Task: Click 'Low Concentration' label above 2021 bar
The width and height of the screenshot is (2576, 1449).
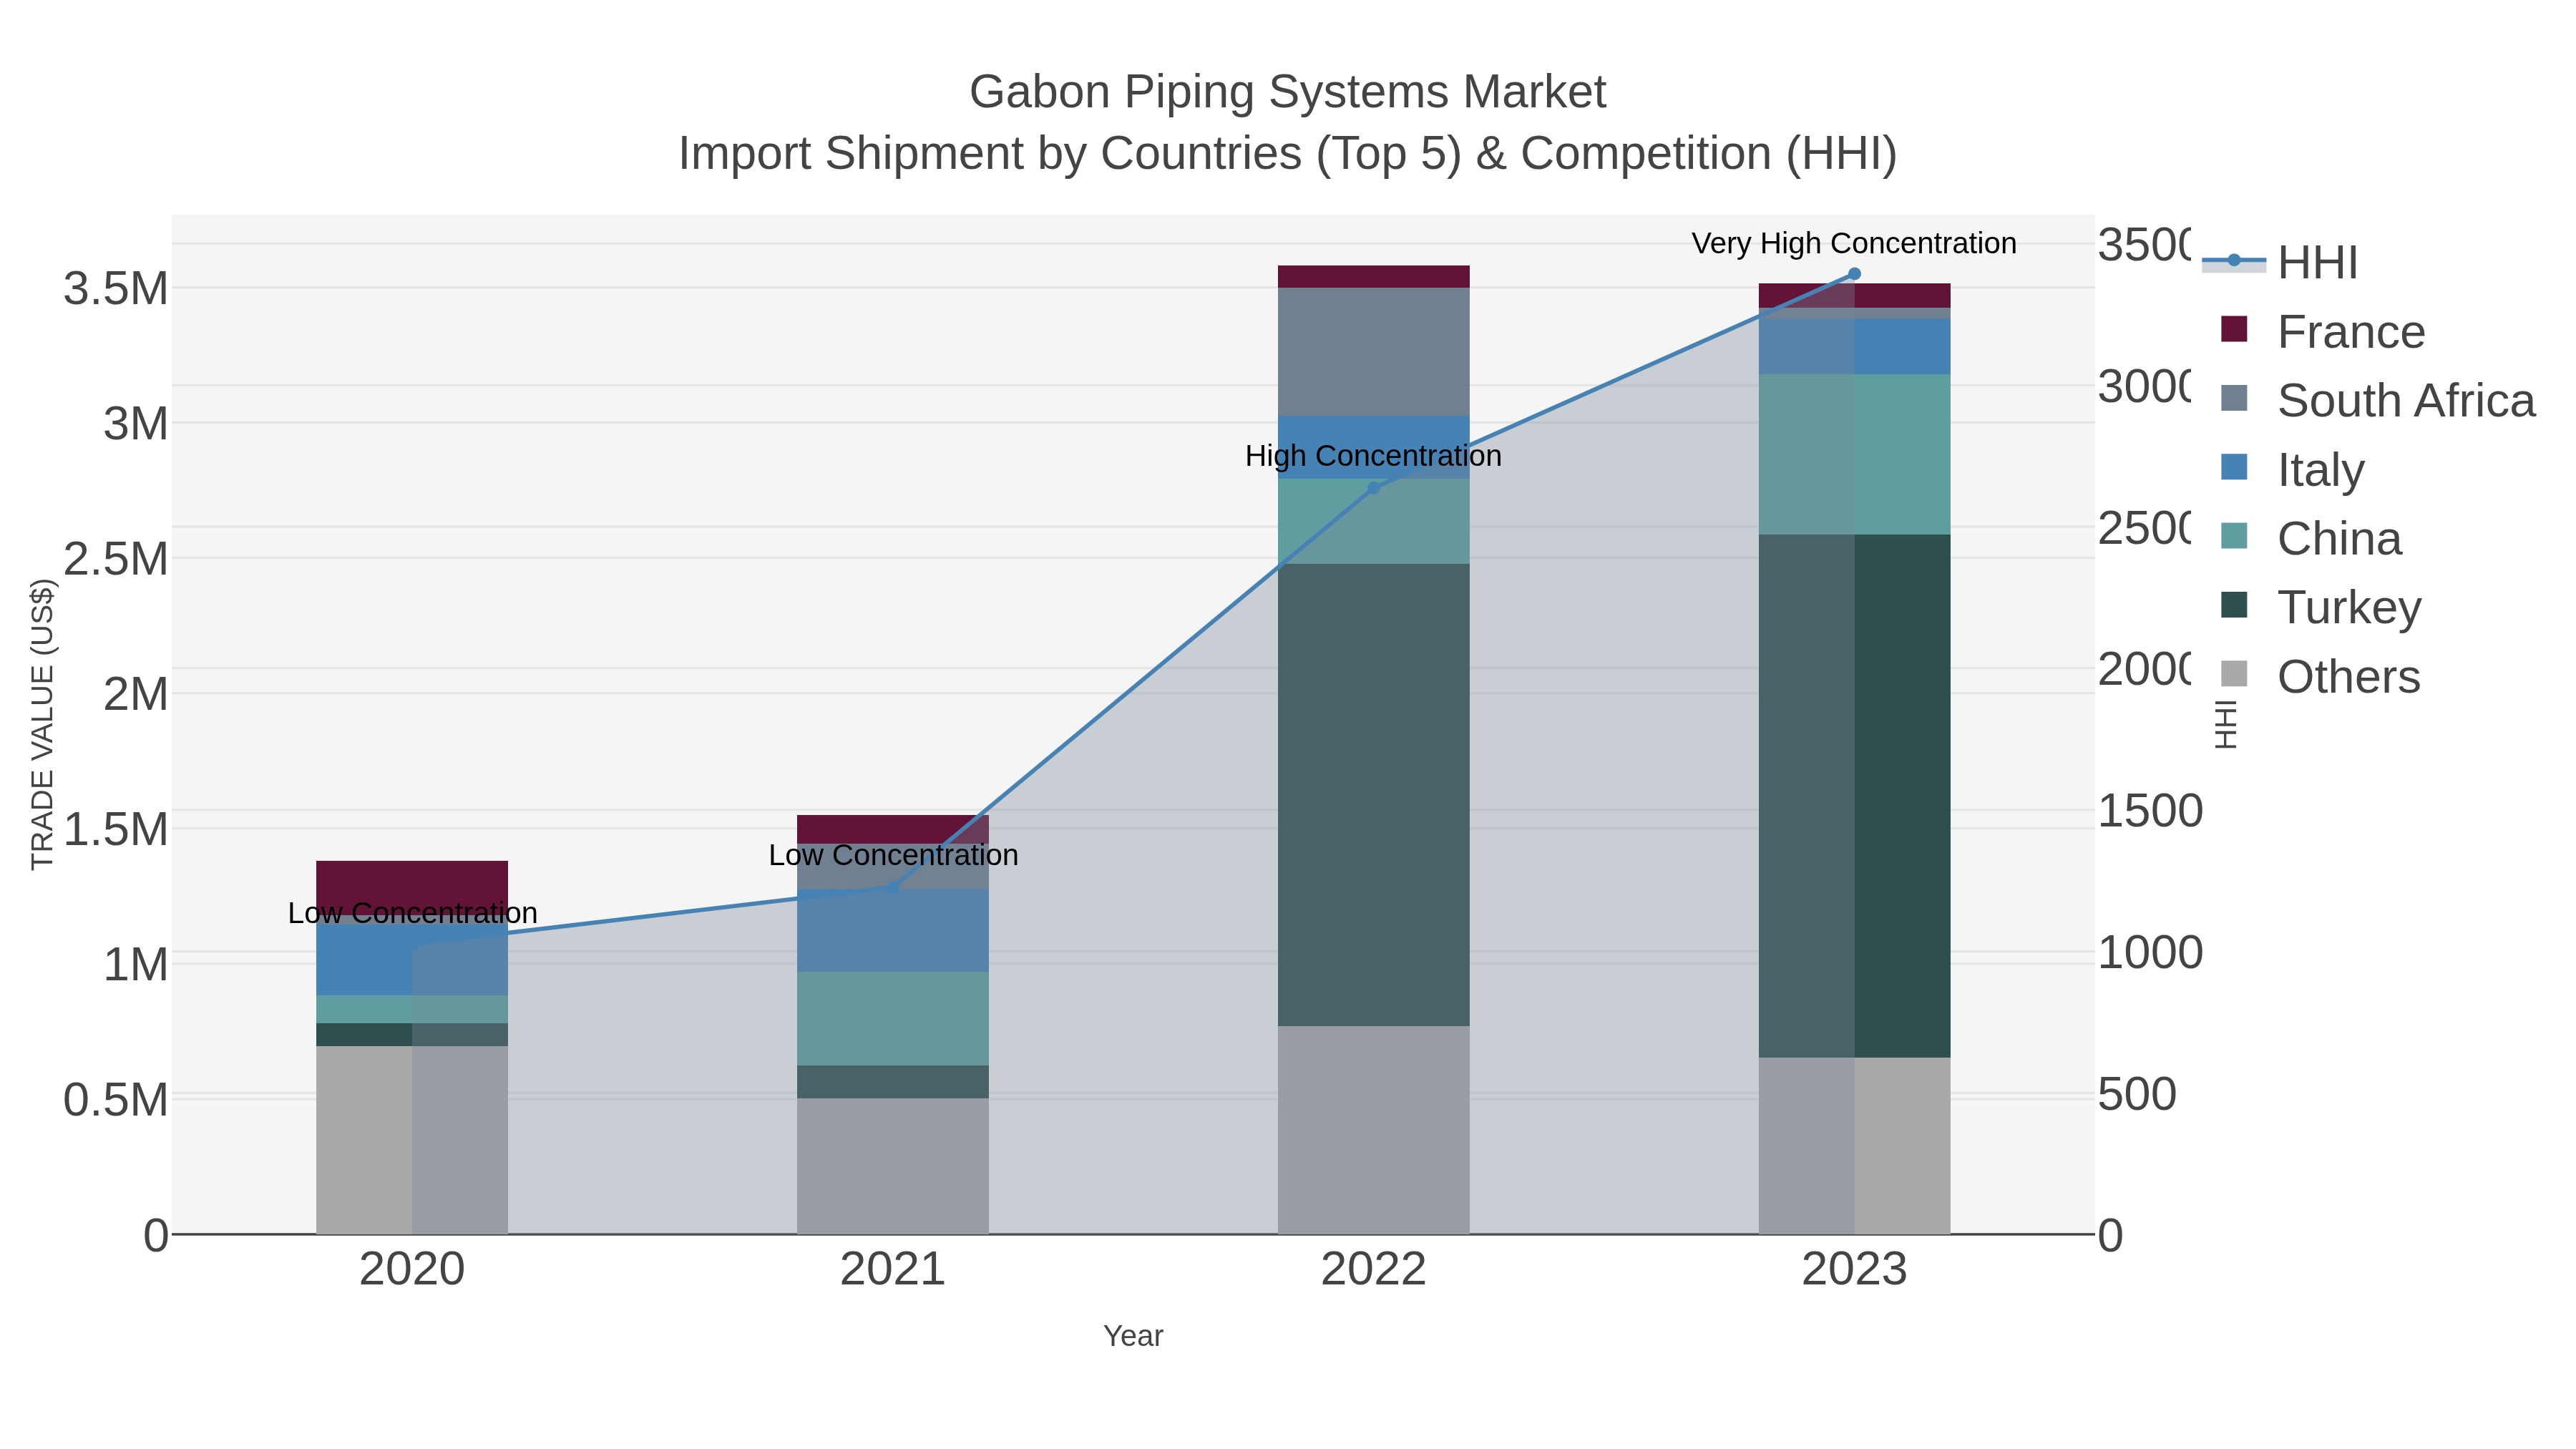Action: pos(893,855)
